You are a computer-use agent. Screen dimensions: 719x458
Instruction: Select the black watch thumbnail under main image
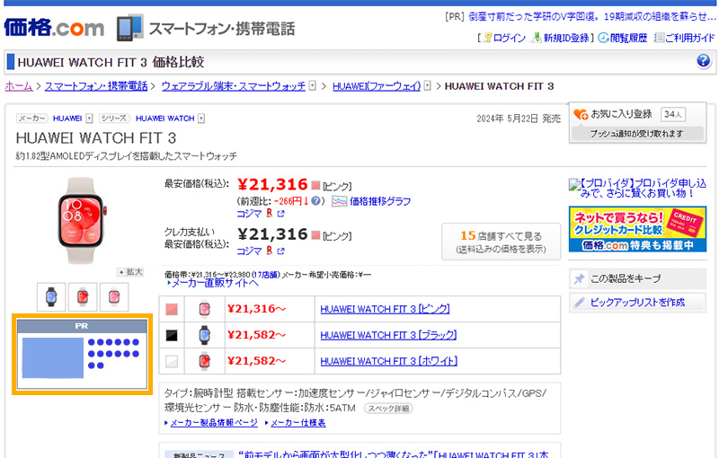tap(51, 296)
